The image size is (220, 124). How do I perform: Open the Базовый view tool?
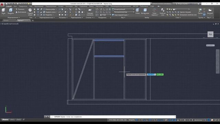[210, 11]
